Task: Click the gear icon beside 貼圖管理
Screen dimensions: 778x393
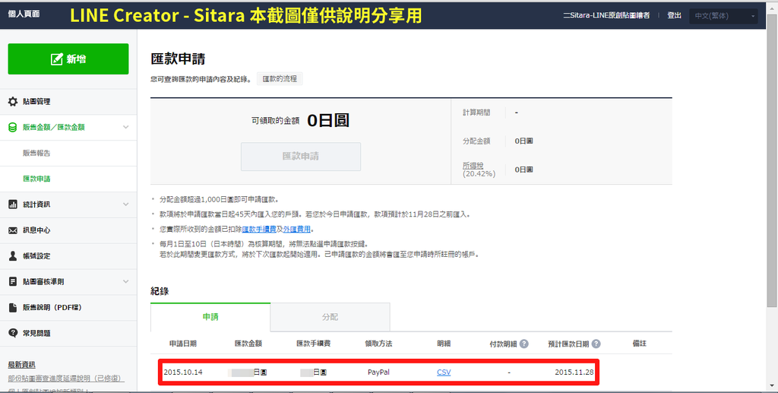Action: click(13, 102)
